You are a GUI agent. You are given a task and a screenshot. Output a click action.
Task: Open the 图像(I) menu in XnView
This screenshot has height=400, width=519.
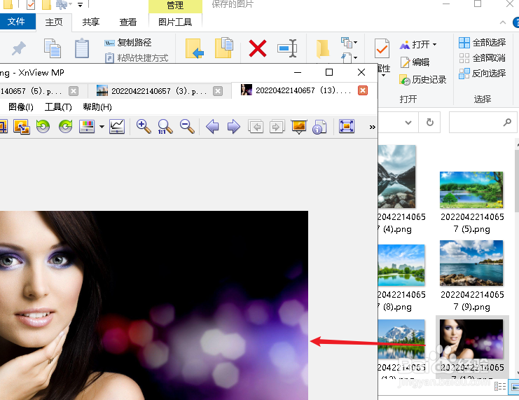21,107
